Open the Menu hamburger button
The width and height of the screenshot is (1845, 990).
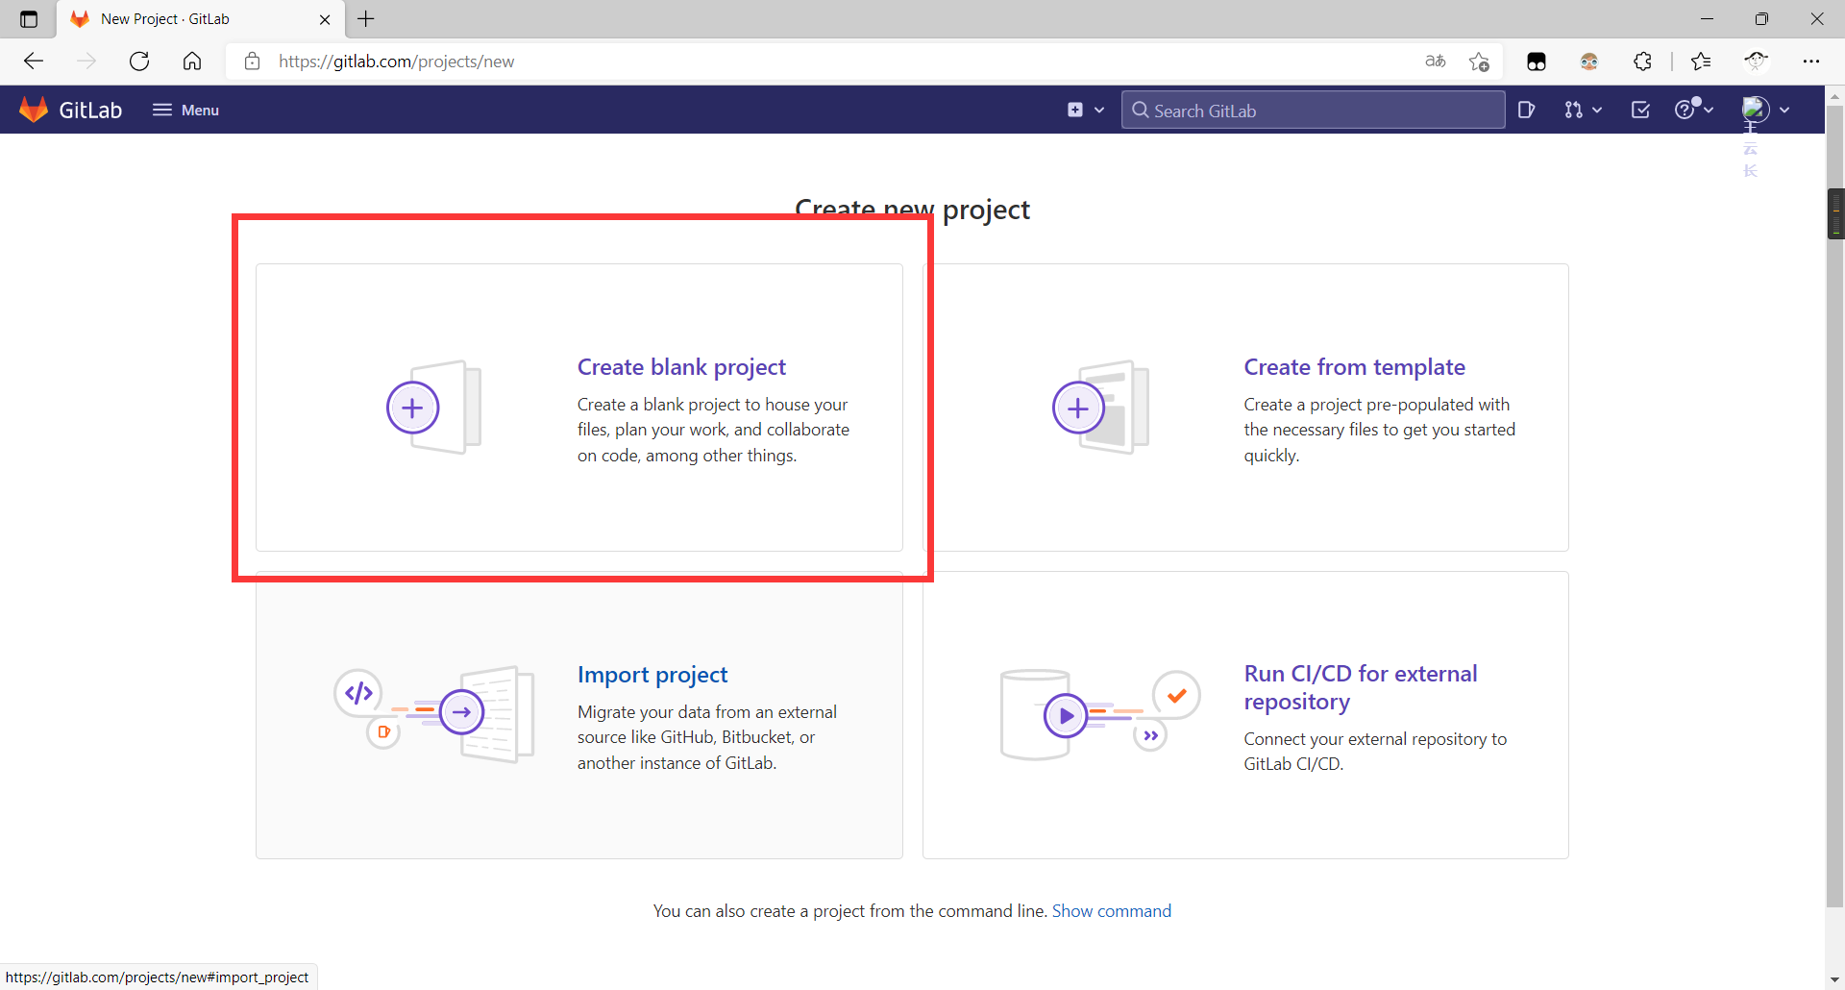[185, 110]
